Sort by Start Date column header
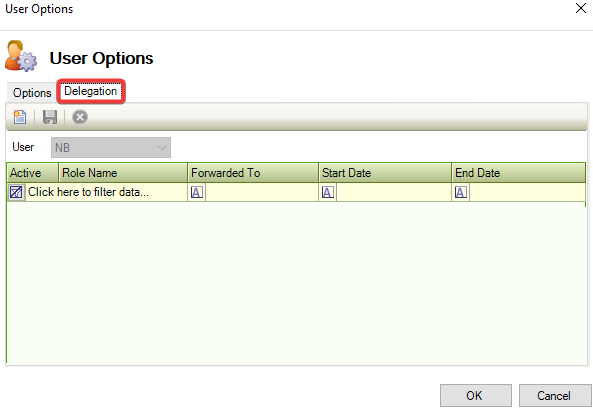The width and height of the screenshot is (593, 413). [x=385, y=173]
